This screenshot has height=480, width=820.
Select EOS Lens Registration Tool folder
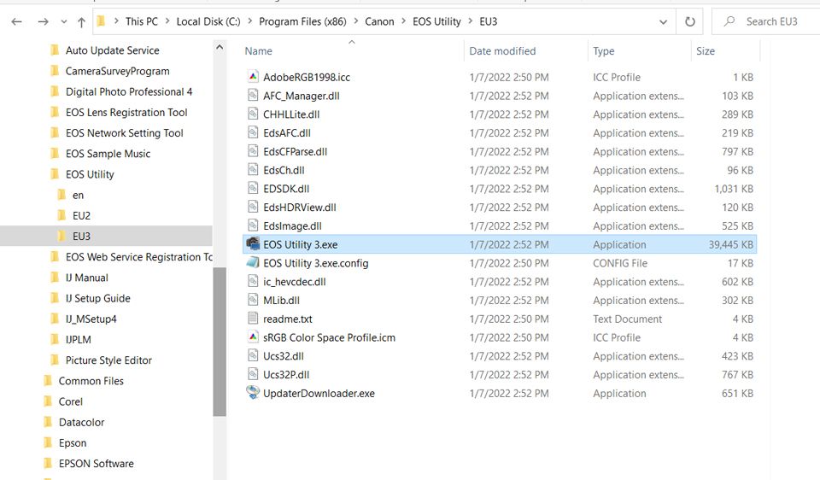tap(126, 112)
